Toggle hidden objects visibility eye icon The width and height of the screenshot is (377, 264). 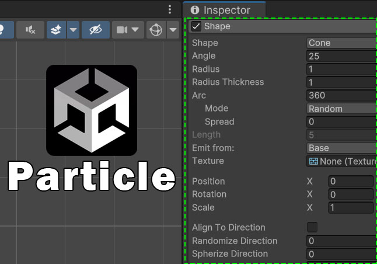(x=96, y=30)
